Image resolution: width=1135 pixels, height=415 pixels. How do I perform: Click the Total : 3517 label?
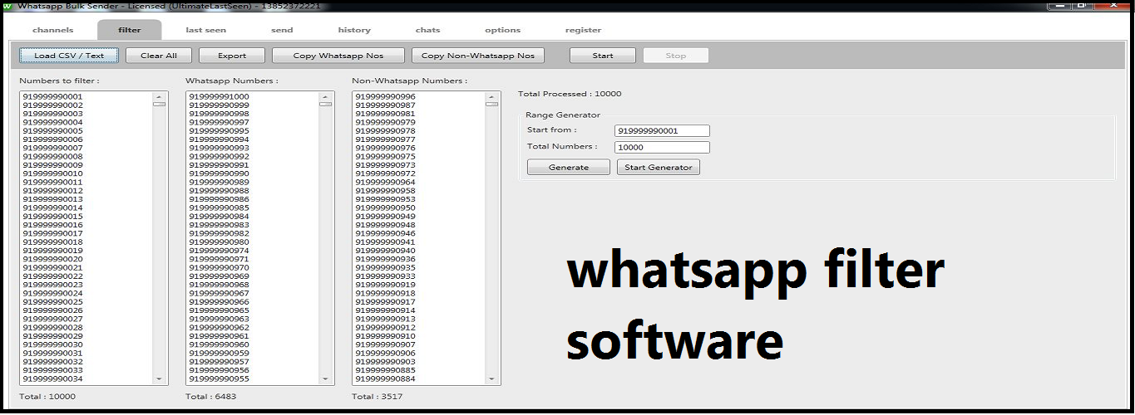tap(378, 397)
